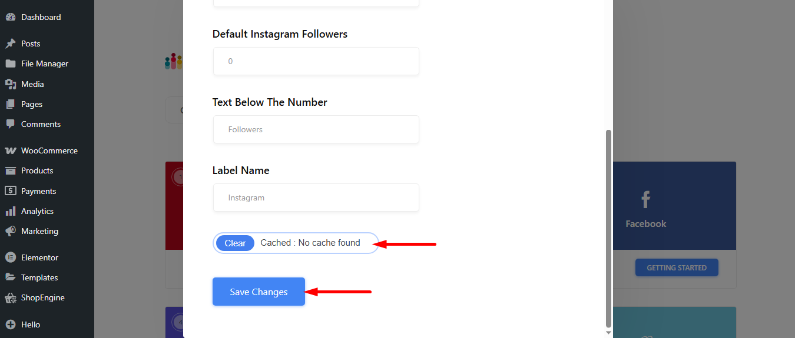The height and width of the screenshot is (338, 795).
Task: Click the Text Below The Number field
Action: coord(316,129)
